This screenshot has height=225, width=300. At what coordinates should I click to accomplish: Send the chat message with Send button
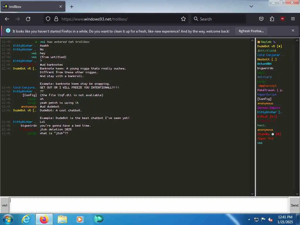click(x=294, y=205)
